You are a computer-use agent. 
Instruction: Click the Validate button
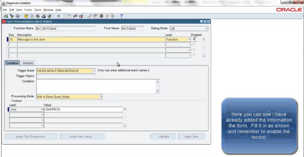pos(163,136)
